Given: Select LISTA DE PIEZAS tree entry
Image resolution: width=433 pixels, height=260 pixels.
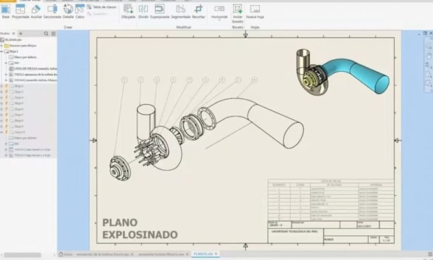Looking at the screenshot, I should 33,69.
